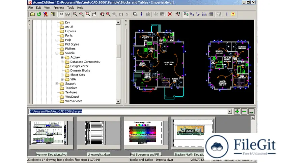Select the pan hand tool
282x163 pixels.
point(94,14)
